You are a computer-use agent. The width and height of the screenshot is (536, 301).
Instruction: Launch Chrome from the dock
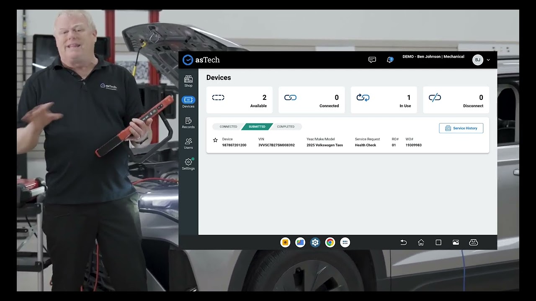(x=330, y=242)
